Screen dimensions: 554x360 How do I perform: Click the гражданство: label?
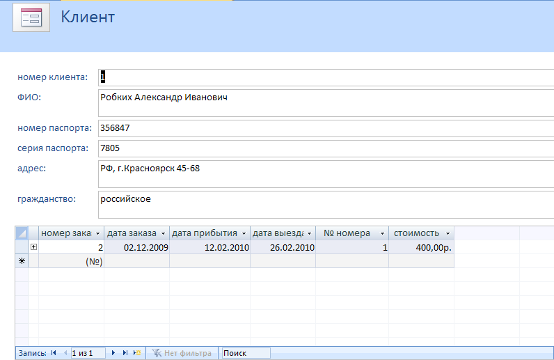(47, 199)
